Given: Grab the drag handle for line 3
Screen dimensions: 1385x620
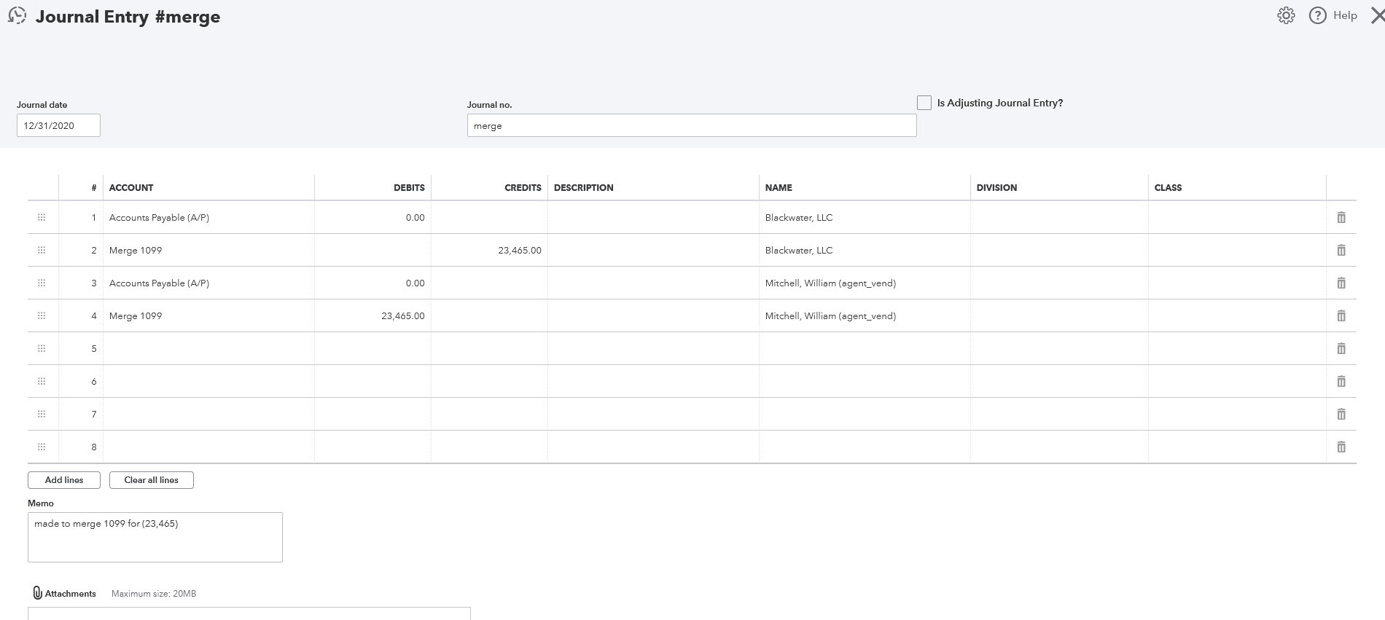Looking at the screenshot, I should tap(42, 283).
